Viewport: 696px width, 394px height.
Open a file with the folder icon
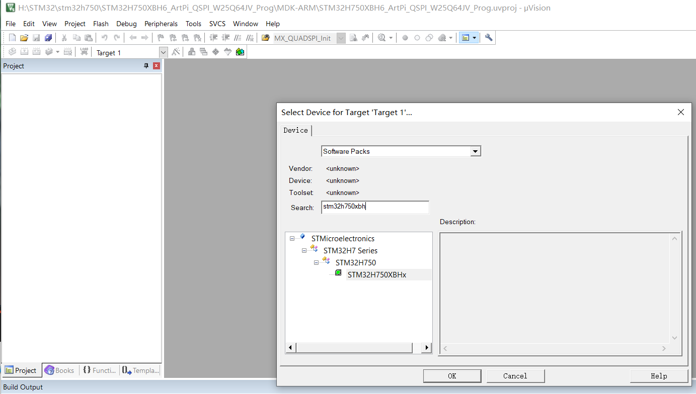pos(24,38)
